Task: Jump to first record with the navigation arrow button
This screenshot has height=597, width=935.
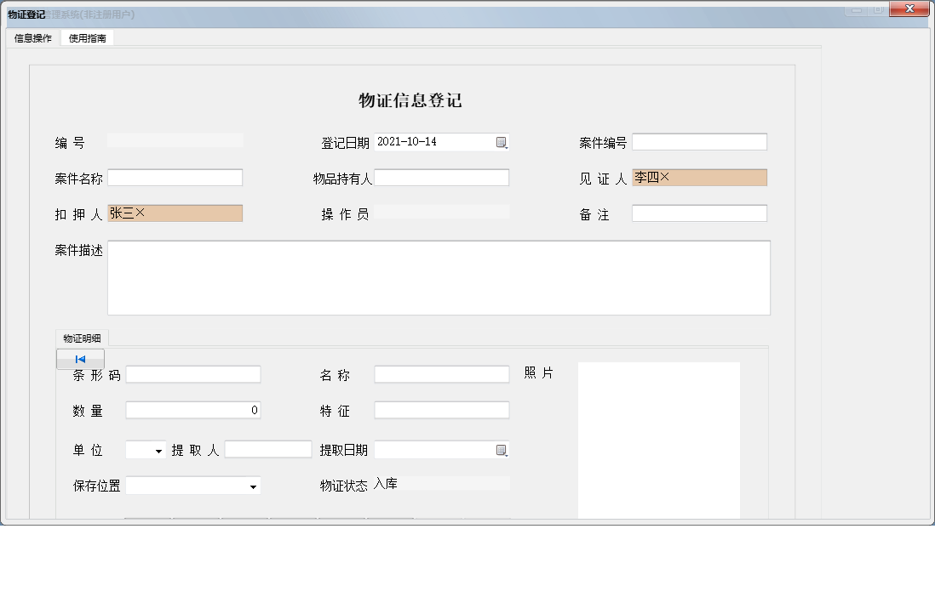Action: [x=79, y=358]
